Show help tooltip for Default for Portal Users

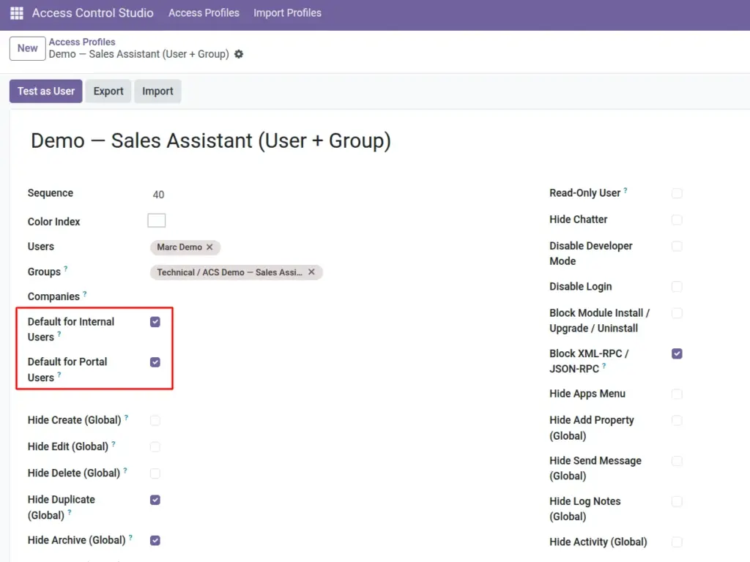point(59,374)
